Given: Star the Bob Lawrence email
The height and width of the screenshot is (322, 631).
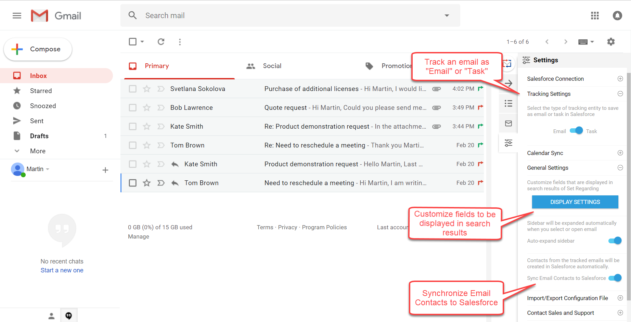Looking at the screenshot, I should [x=147, y=108].
